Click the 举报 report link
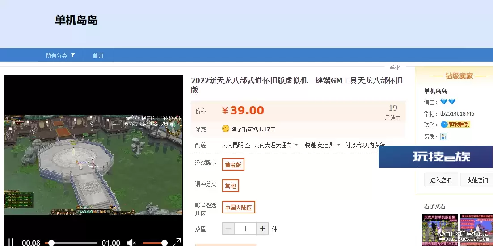The height and width of the screenshot is (246, 493). click(395, 67)
